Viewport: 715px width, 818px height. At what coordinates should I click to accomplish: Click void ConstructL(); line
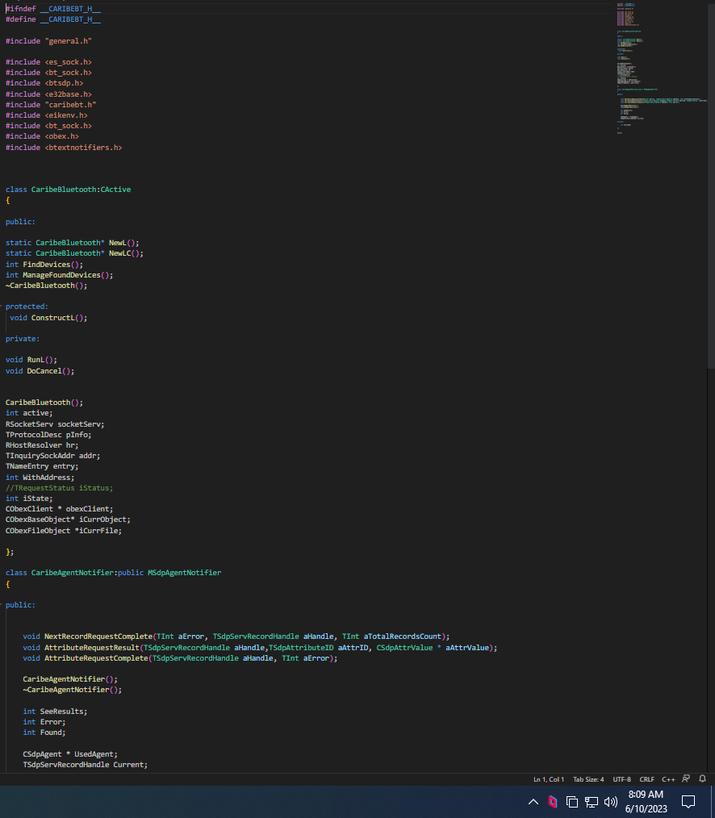point(48,318)
